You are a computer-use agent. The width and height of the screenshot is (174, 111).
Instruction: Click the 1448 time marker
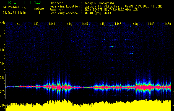[x=134, y=24]
